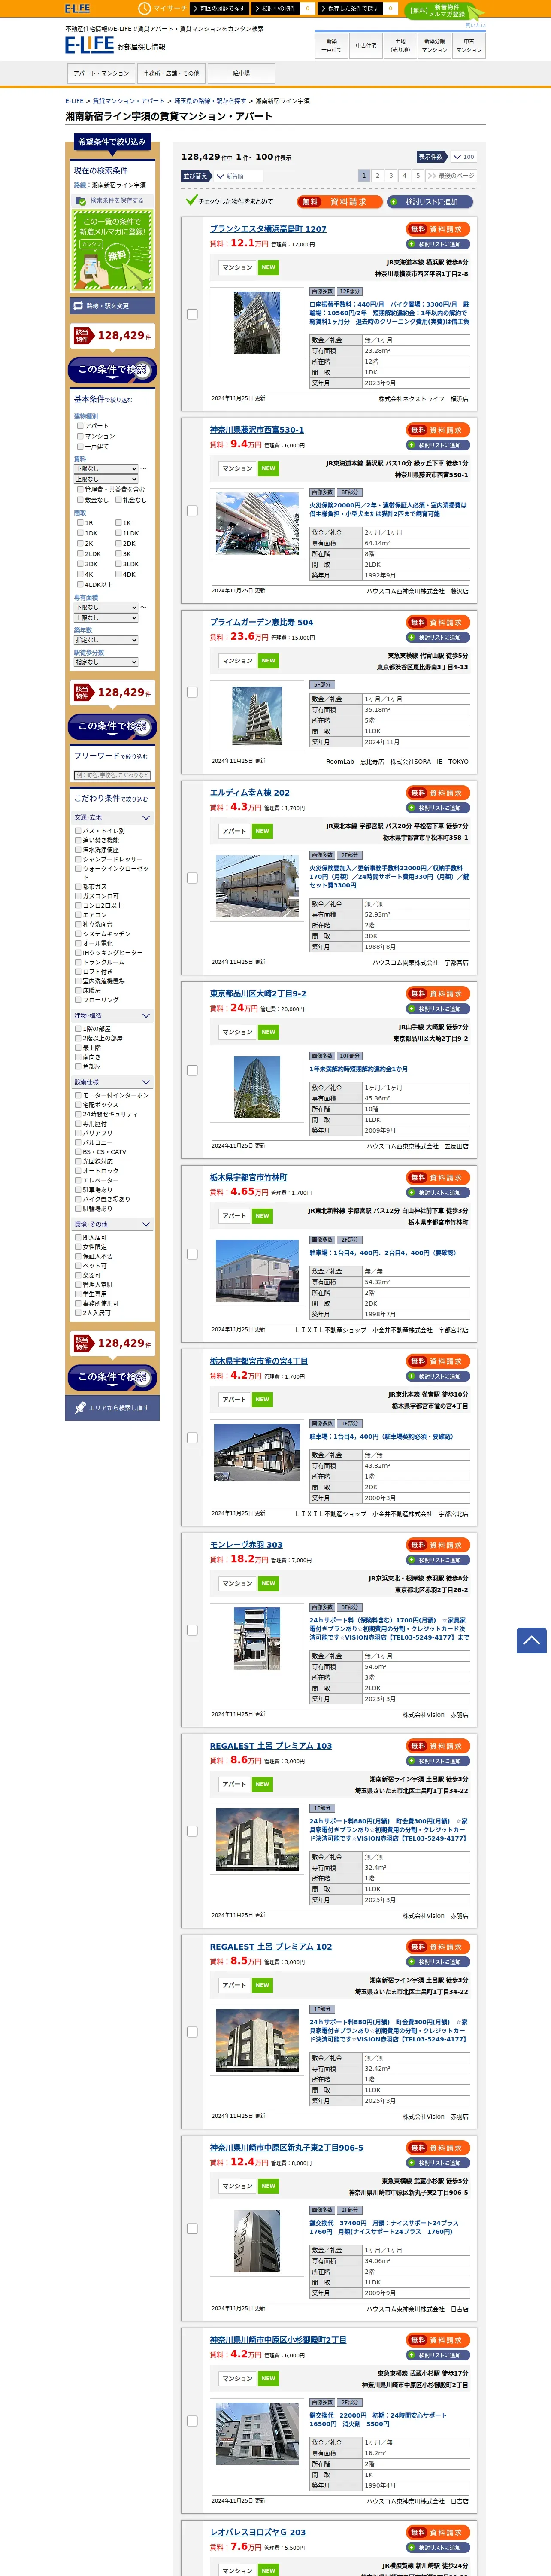Click 無料 新着物件メルマガ登録 paper plane button

click(x=444, y=11)
